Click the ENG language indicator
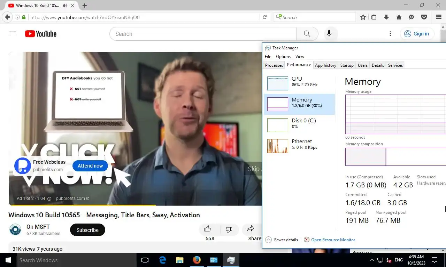The width and height of the screenshot is (446, 267). 399,260
